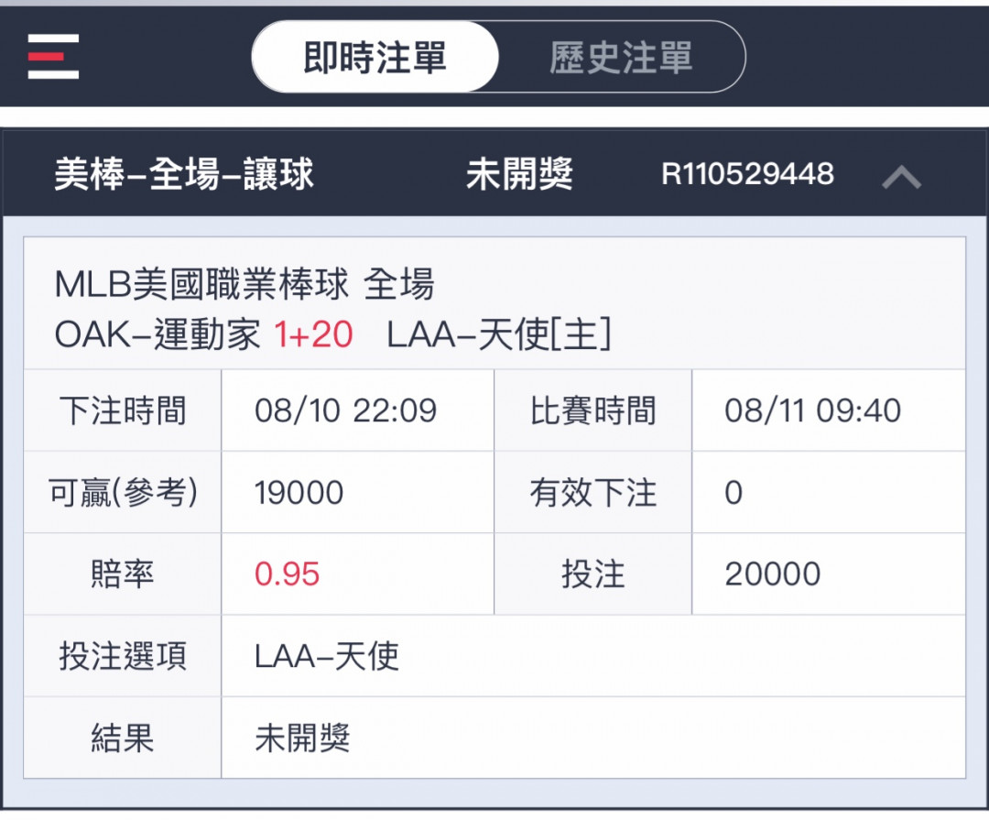Click the 美棒–全場–讓球 header title
Image resolution: width=989 pixels, height=820 pixels.
(x=183, y=174)
